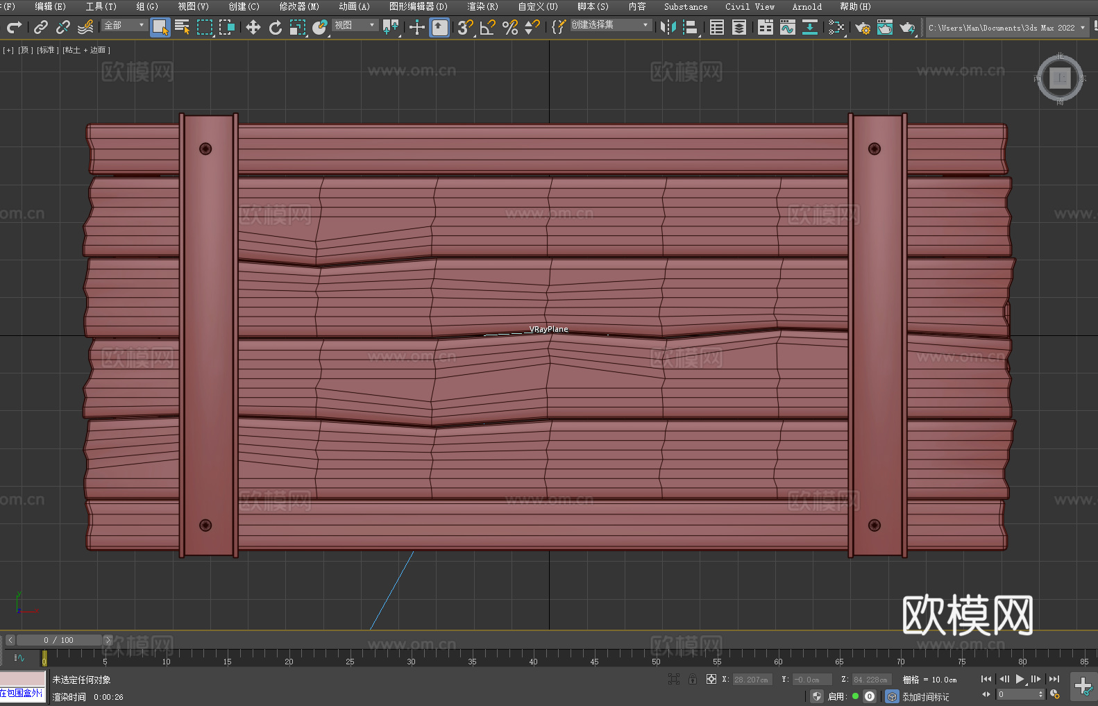The height and width of the screenshot is (706, 1098).
Task: Click the Play Animation button
Action: (1020, 679)
